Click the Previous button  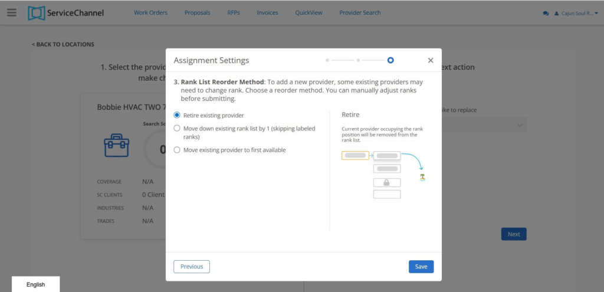coord(192,267)
